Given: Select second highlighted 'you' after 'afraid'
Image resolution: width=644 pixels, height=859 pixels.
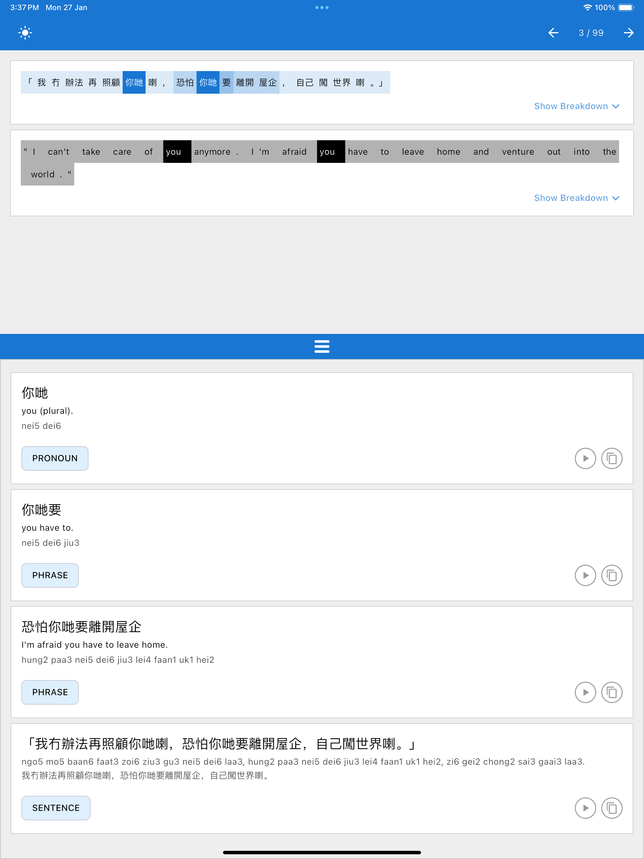Looking at the screenshot, I should 331,152.
